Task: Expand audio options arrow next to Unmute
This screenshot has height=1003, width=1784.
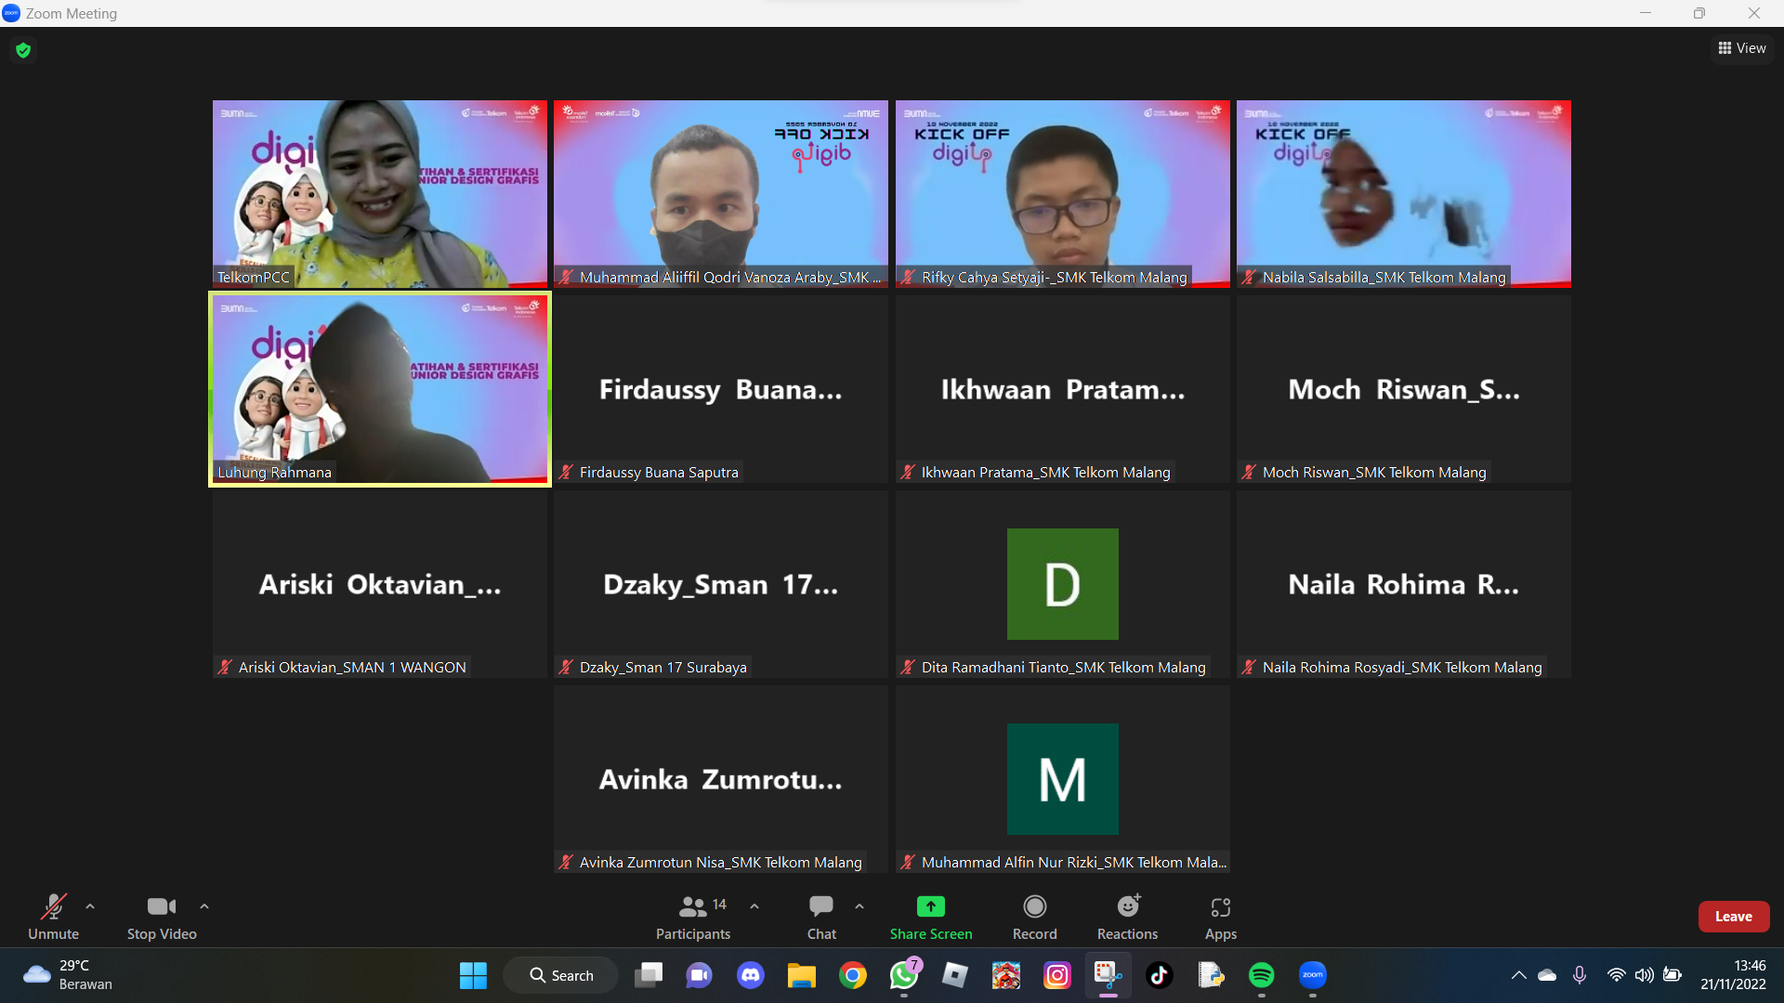Action: pyautogui.click(x=90, y=906)
